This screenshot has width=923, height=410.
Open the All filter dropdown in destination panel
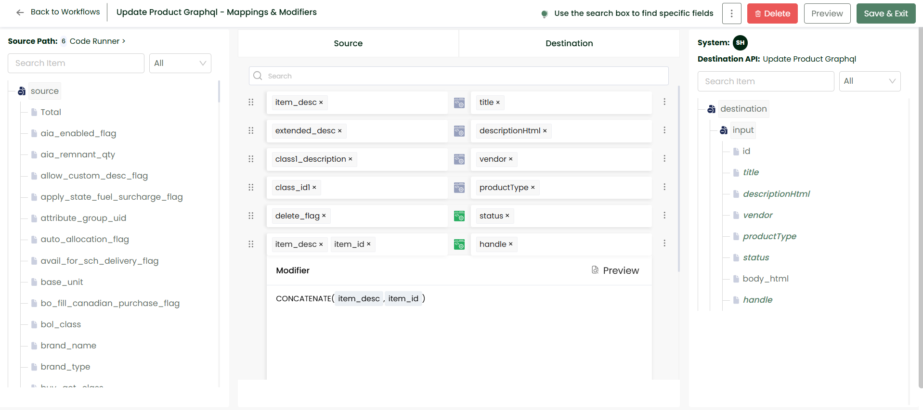[869, 81]
